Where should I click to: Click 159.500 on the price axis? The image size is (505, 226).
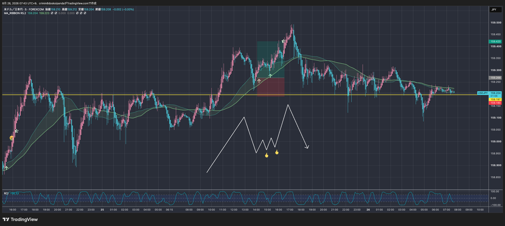(x=495, y=23)
